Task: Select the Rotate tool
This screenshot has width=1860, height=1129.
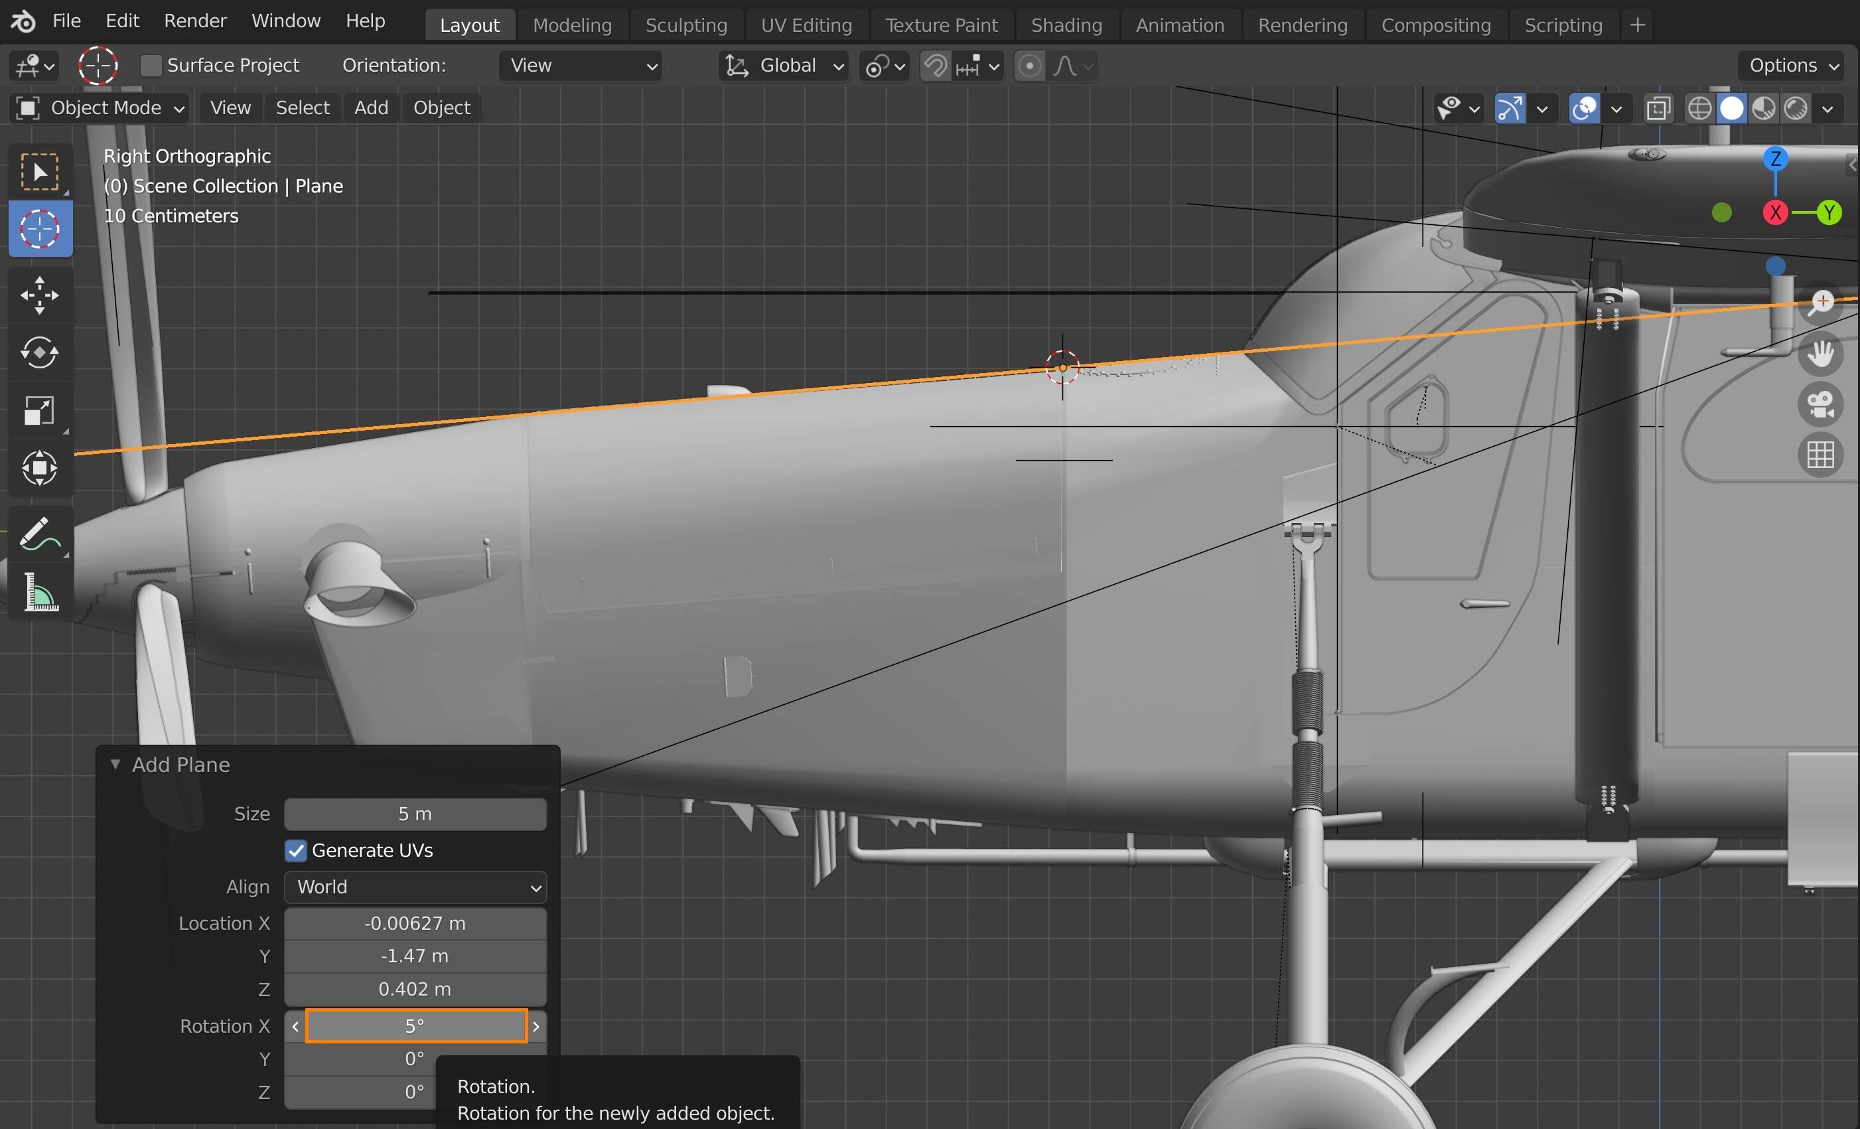Action: coord(39,352)
